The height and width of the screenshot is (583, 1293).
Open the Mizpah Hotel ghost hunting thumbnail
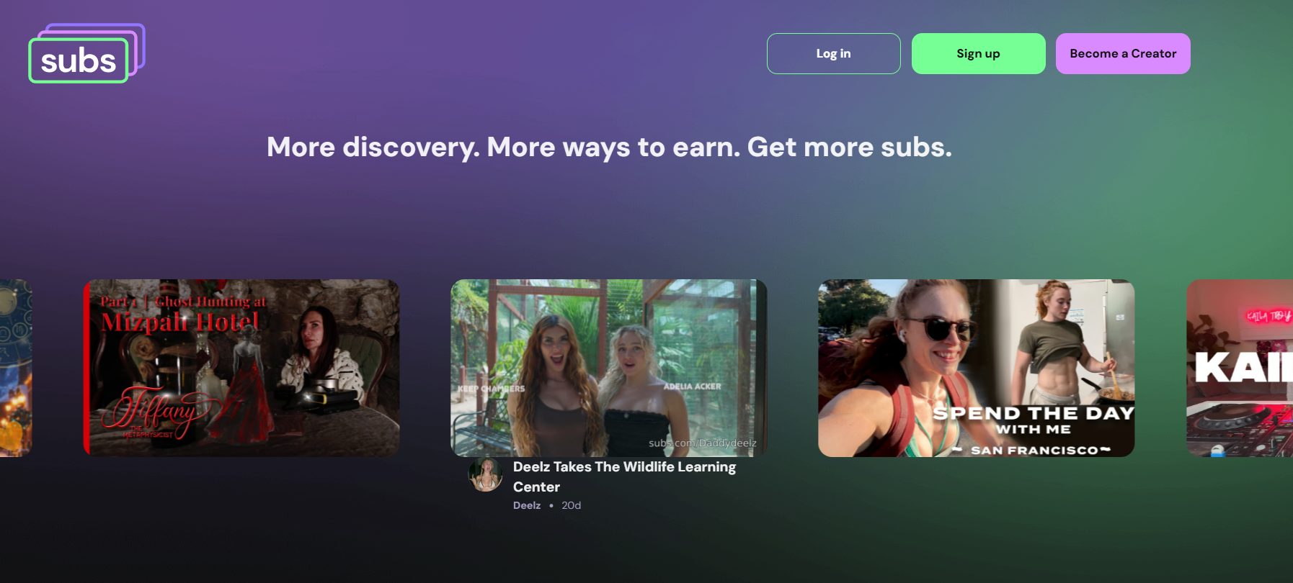pos(241,368)
